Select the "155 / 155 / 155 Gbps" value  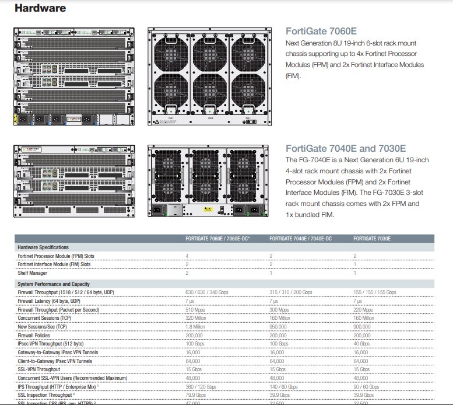pos(375,292)
